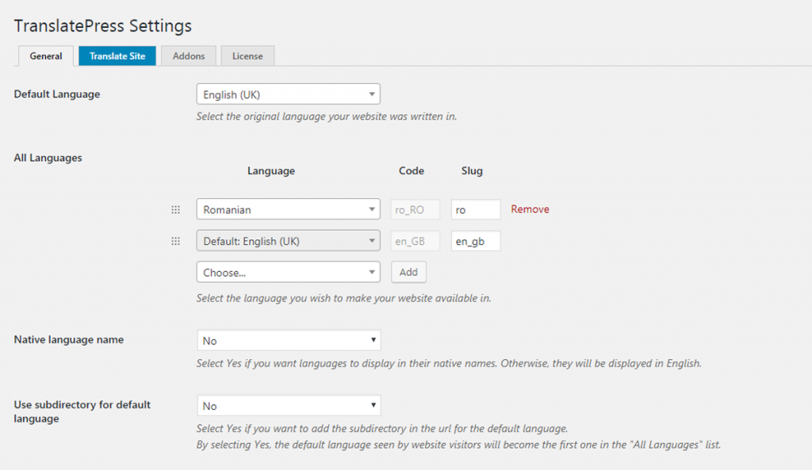Click the 'By selecting Yes' help text
Screen dimensions: 812x470
pyautogui.click(x=458, y=445)
